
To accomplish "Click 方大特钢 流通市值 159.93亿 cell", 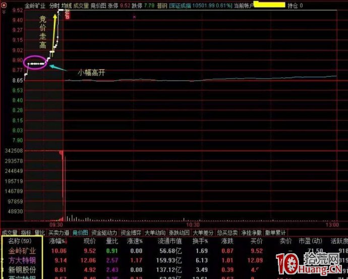I will [169, 260].
